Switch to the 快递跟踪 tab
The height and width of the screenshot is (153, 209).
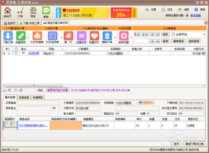(38, 97)
